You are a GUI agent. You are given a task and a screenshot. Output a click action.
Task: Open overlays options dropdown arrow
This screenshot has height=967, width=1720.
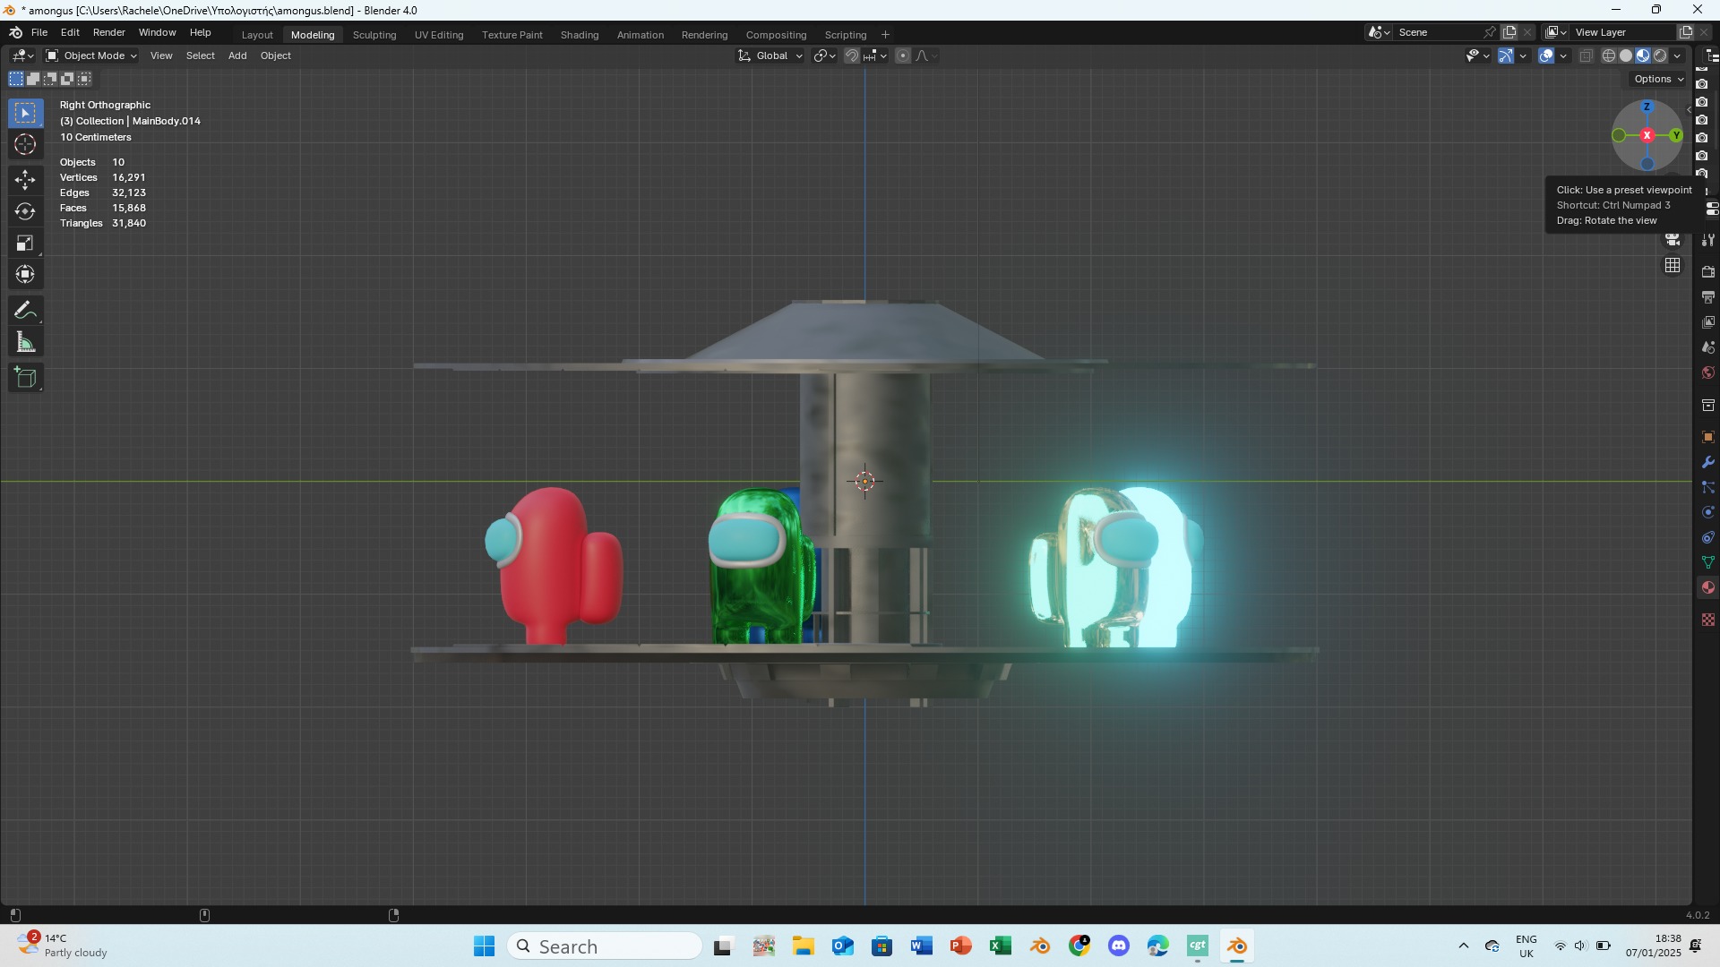pyautogui.click(x=1563, y=56)
